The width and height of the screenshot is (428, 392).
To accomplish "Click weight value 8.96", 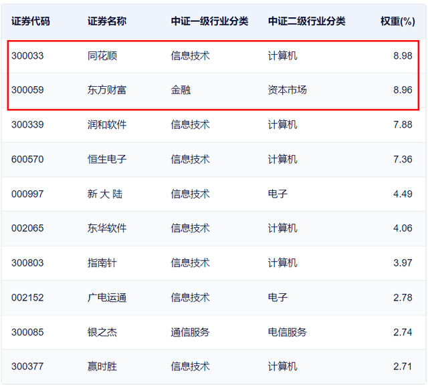I will (x=403, y=90).
